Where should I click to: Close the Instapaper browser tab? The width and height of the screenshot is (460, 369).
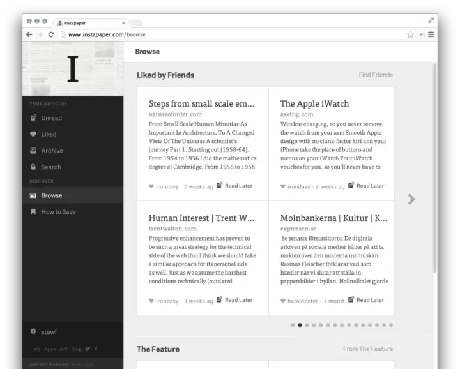tap(123, 23)
